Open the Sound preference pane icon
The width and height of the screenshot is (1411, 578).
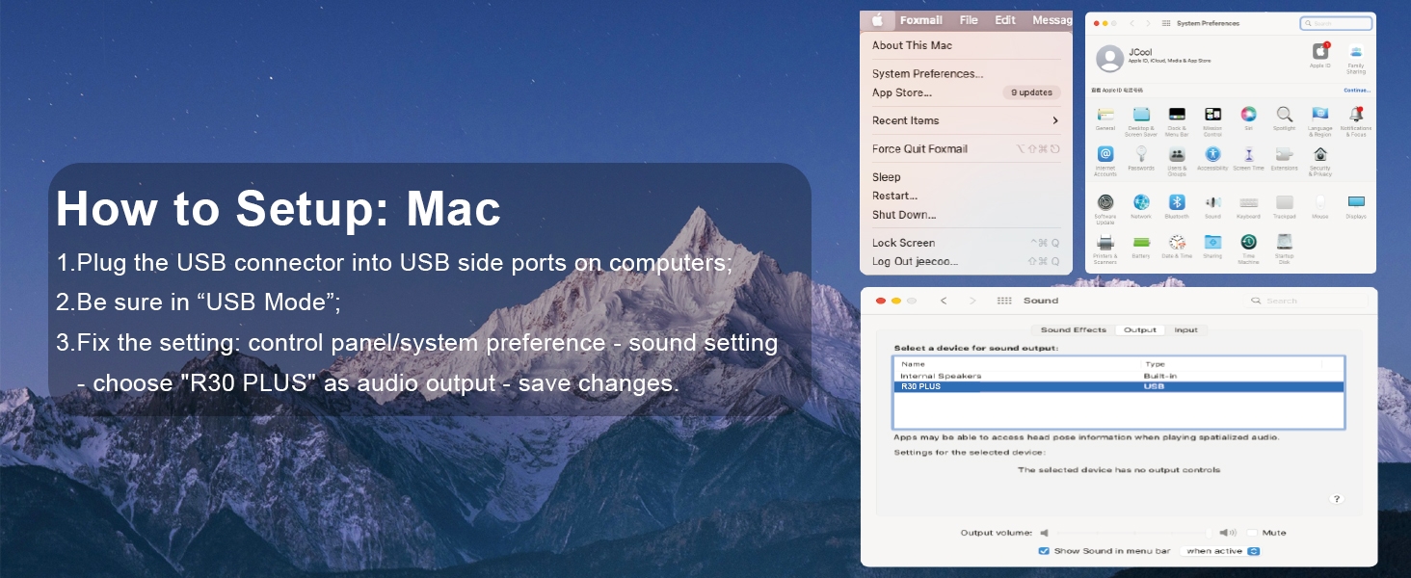point(1212,202)
